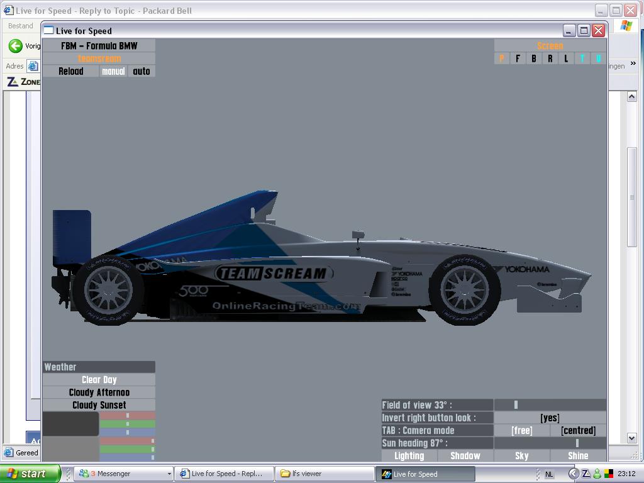Click the light grey color swatch

(70, 449)
